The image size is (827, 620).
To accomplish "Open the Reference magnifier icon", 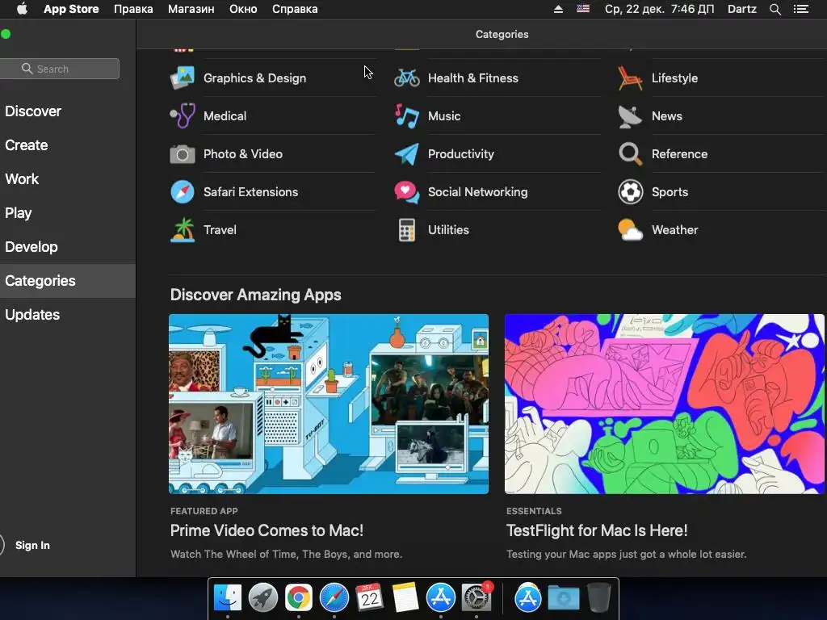I will pyautogui.click(x=630, y=154).
